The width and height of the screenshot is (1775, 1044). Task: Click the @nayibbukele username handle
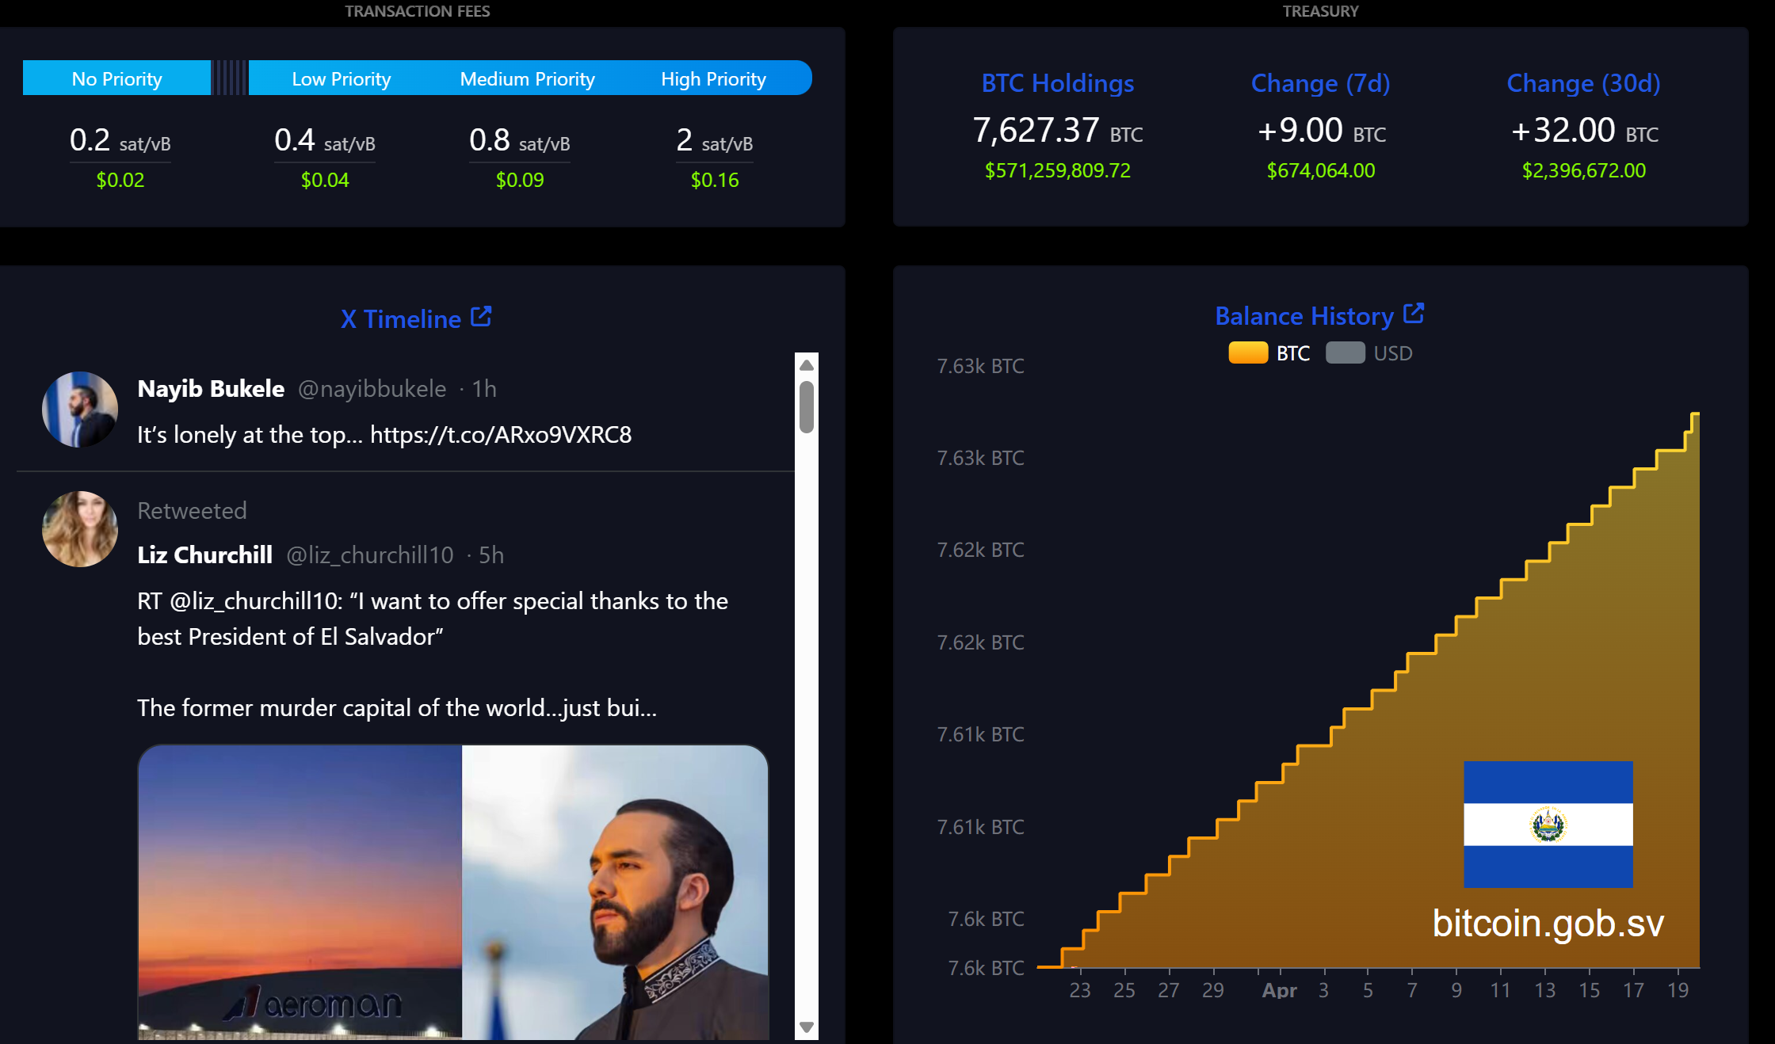(x=372, y=388)
